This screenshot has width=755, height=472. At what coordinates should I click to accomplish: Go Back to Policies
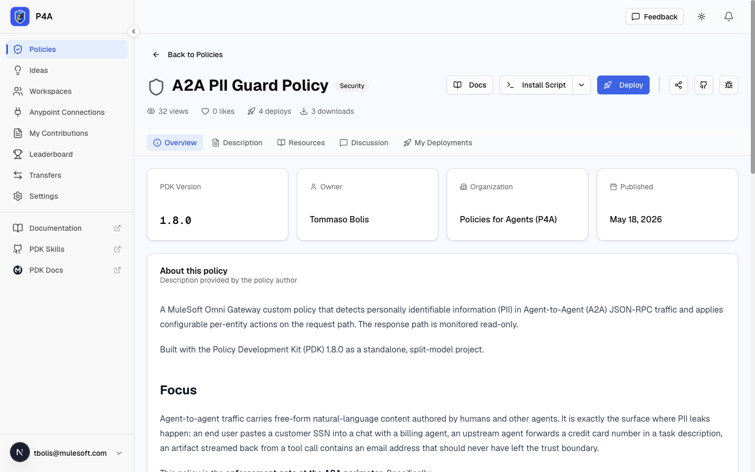(x=187, y=55)
